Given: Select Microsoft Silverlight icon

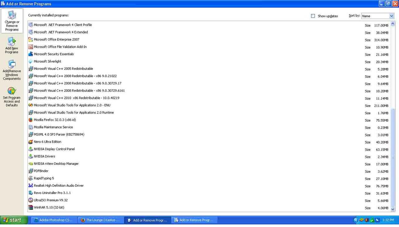Looking at the screenshot, I should coord(31,61).
